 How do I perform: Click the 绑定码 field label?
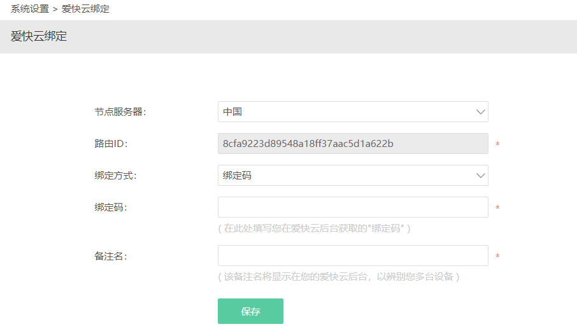[111, 207]
